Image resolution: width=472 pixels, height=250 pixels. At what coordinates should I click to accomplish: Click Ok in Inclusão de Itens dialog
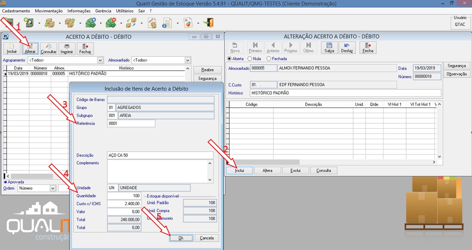pyautogui.click(x=181, y=238)
